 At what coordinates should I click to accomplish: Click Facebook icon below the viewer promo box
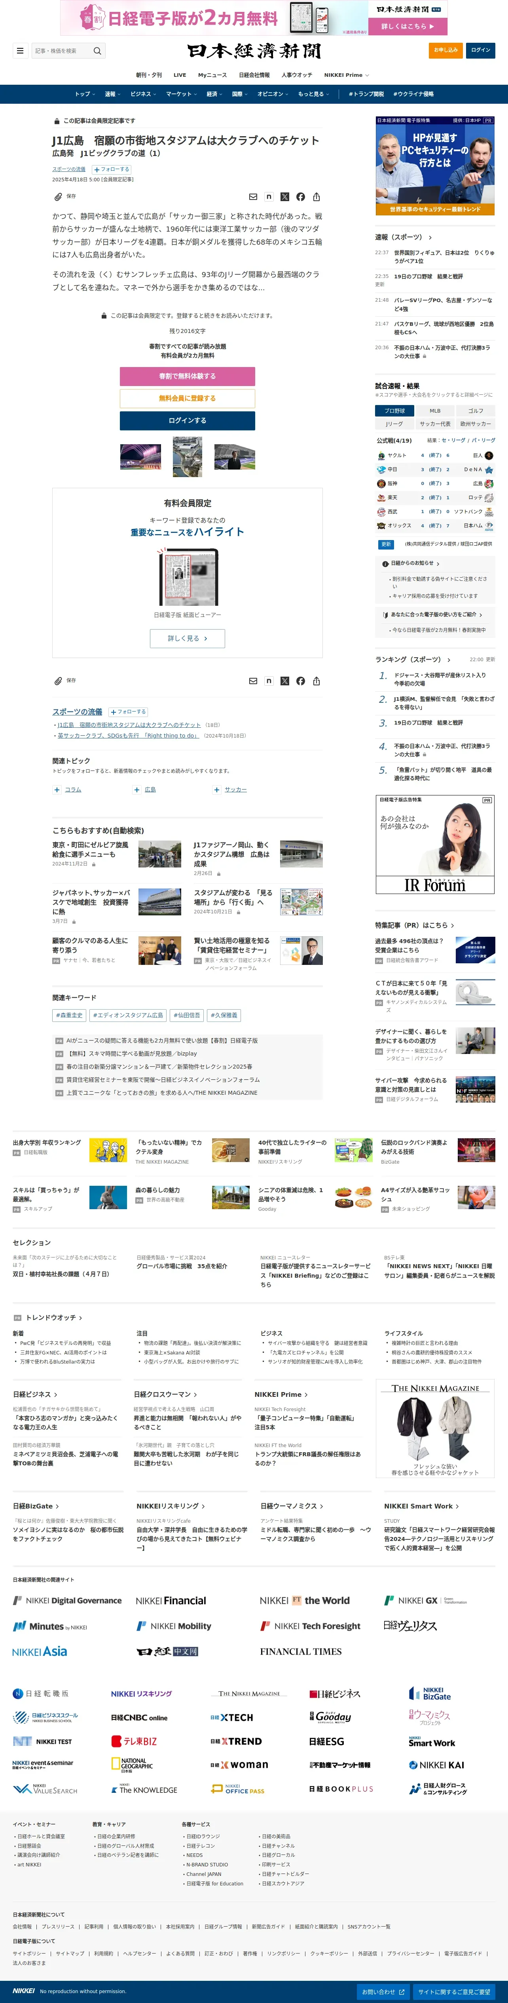(301, 680)
